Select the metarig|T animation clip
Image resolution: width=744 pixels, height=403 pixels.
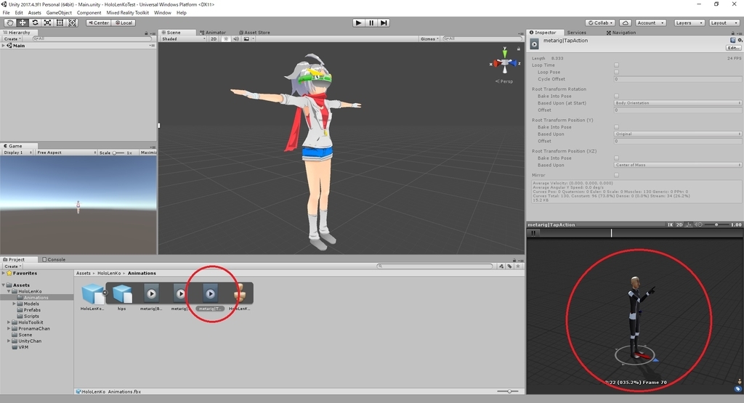click(210, 294)
